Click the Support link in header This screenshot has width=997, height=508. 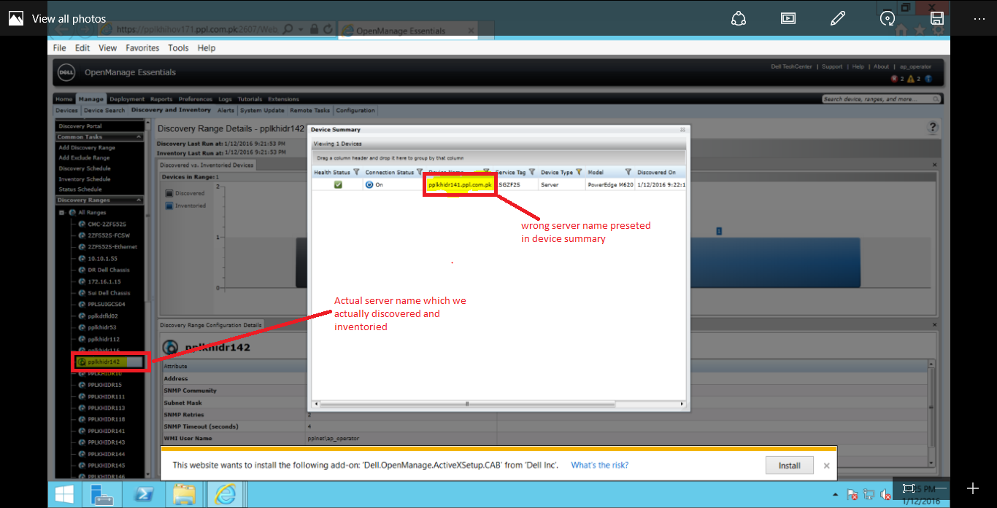point(832,67)
